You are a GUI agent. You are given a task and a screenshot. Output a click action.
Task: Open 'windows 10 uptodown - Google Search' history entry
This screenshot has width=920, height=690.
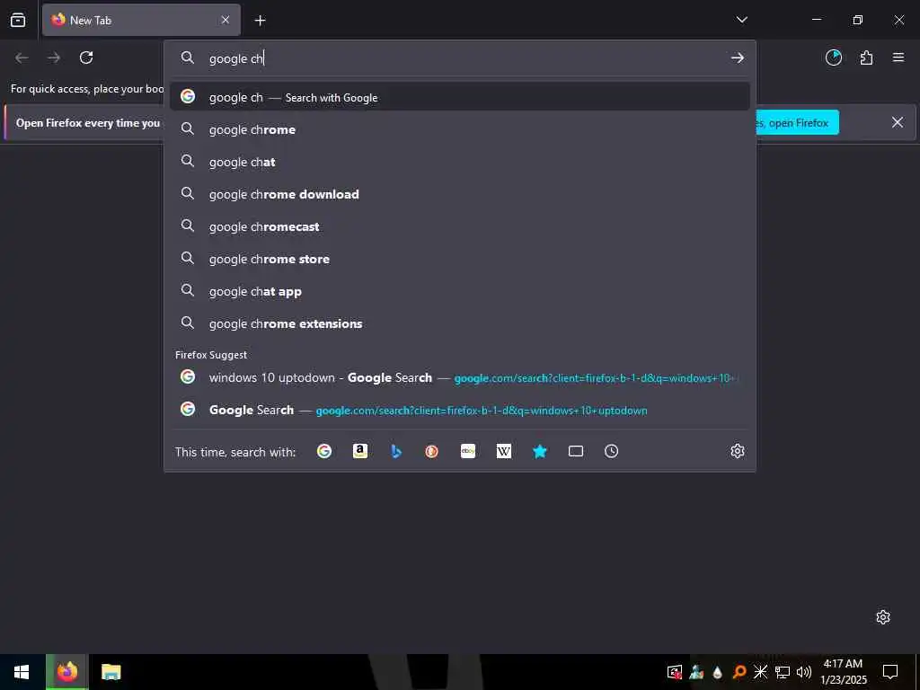point(459,377)
